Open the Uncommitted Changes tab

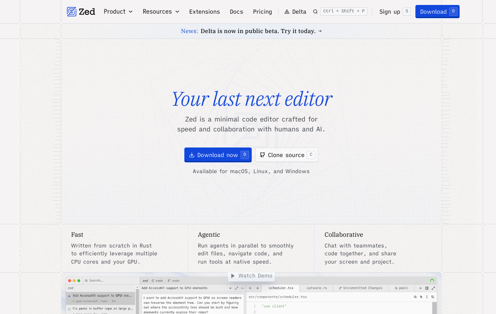click(361, 288)
